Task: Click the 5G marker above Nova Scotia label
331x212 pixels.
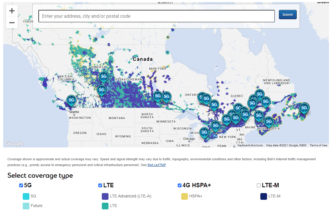Action: coord(269,121)
